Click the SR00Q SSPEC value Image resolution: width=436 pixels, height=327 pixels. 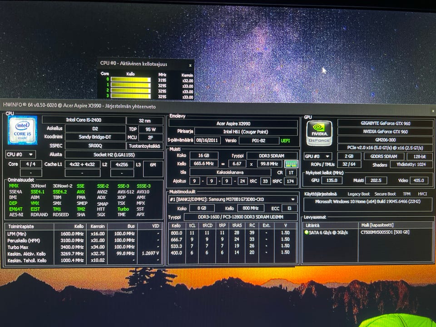[x=95, y=146]
